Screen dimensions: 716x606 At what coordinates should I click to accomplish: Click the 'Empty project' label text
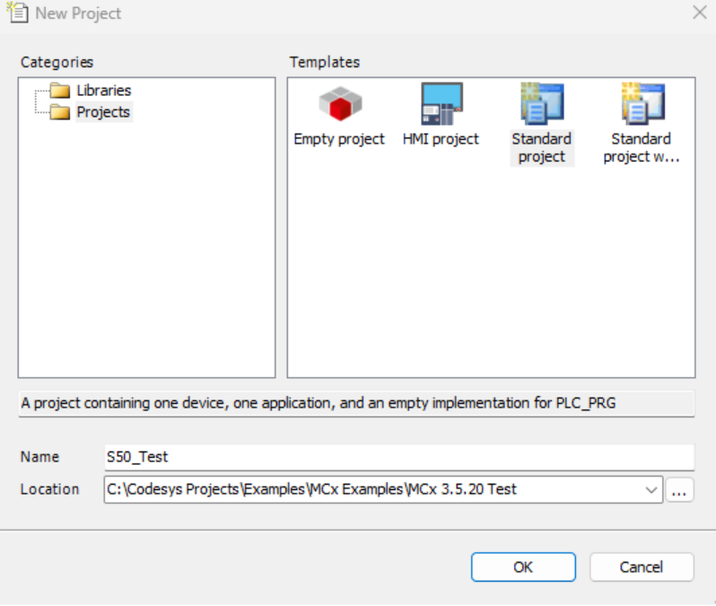coord(339,139)
